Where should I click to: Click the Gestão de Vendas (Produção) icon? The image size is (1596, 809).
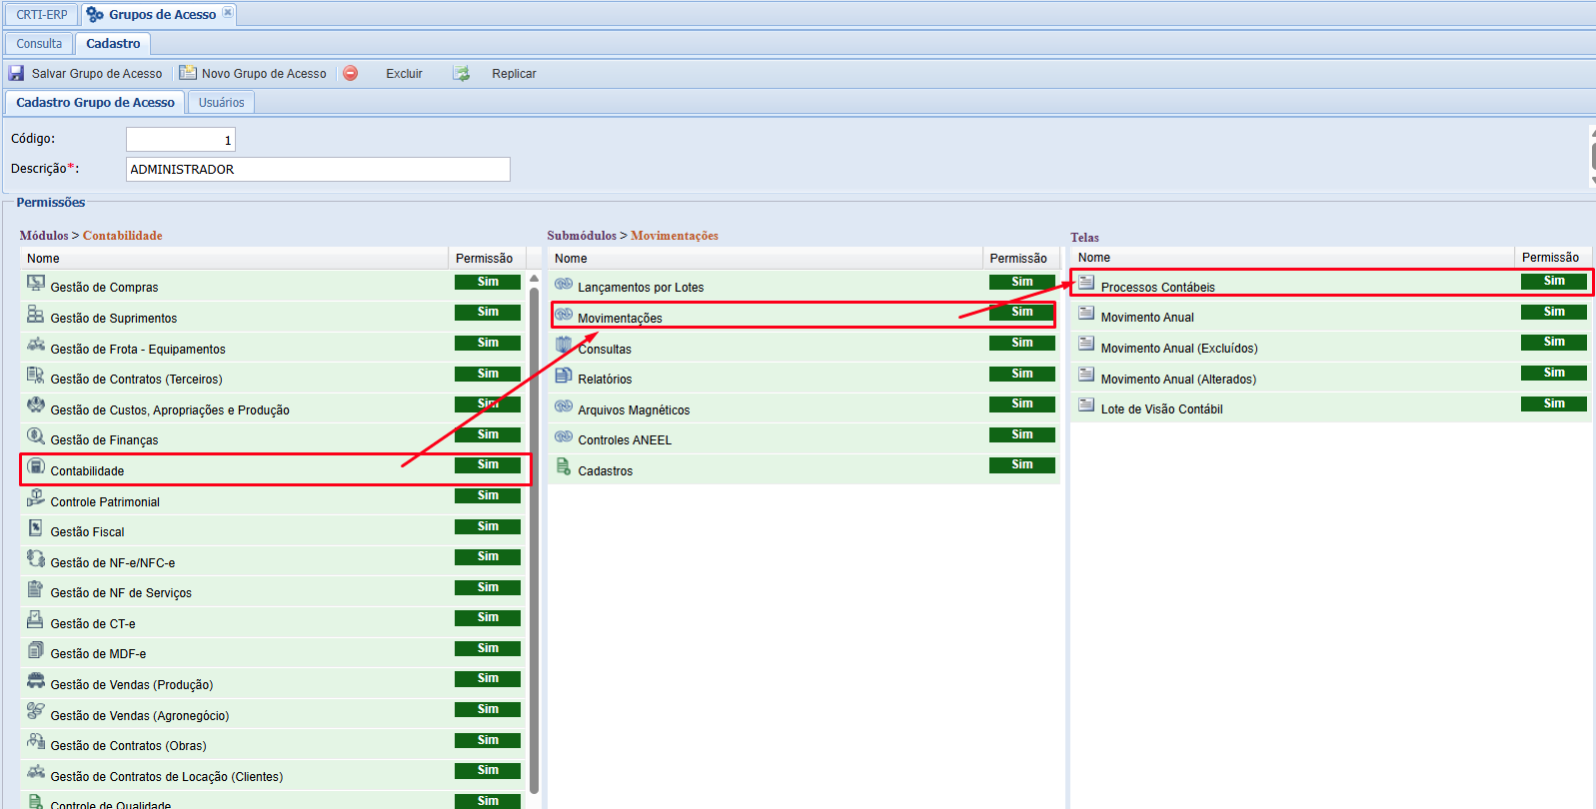coord(36,681)
